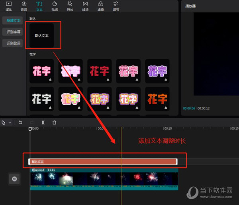This screenshot has width=239, height=205.
Task: Download the pink outlined 花字 style, fourth in row one
Action: [x=137, y=80]
